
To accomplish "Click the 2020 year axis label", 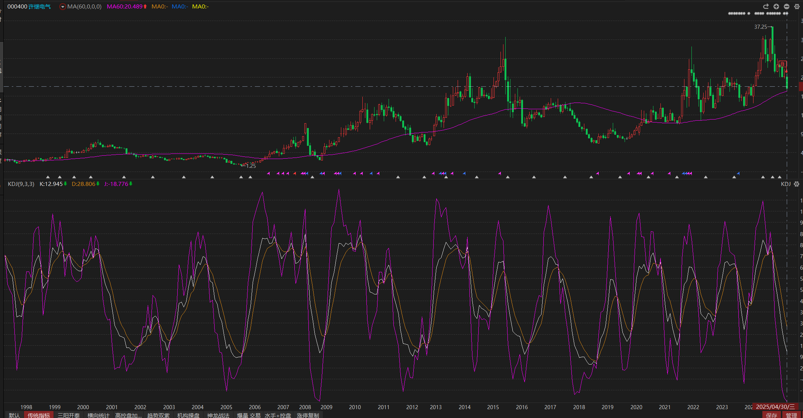I will (x=636, y=407).
